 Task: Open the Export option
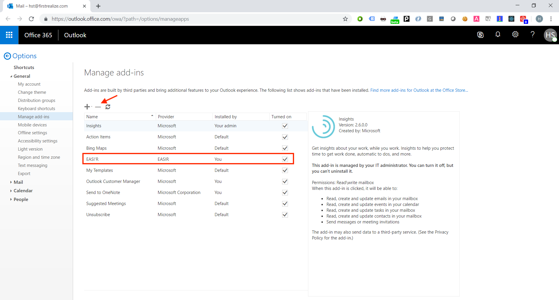[24, 174]
